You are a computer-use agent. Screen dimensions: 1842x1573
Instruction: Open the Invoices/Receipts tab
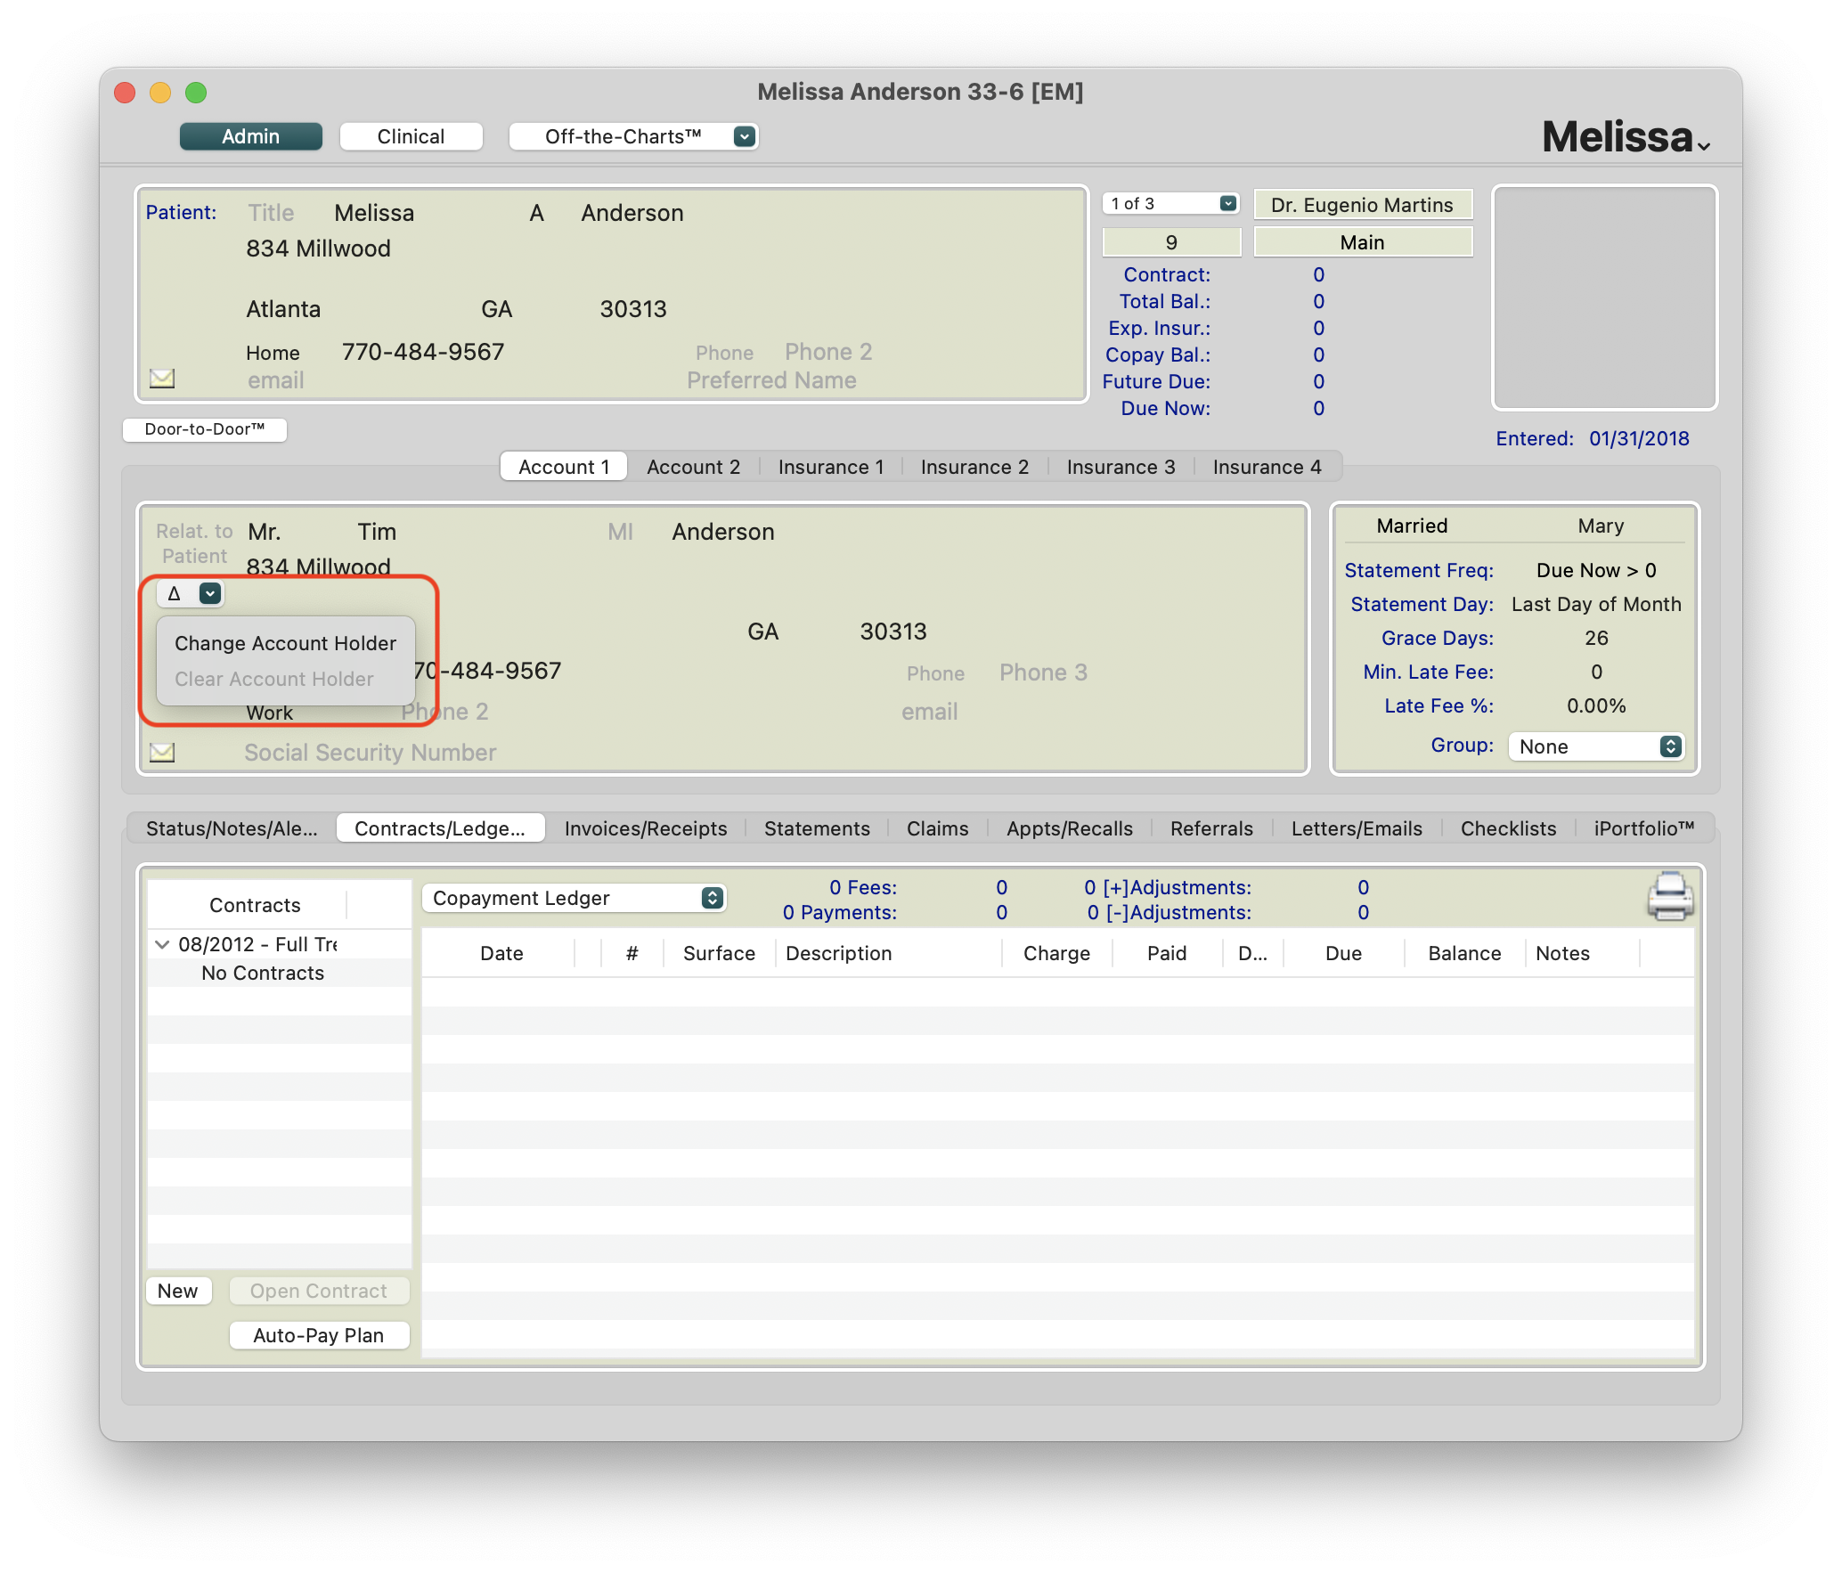pos(646,828)
